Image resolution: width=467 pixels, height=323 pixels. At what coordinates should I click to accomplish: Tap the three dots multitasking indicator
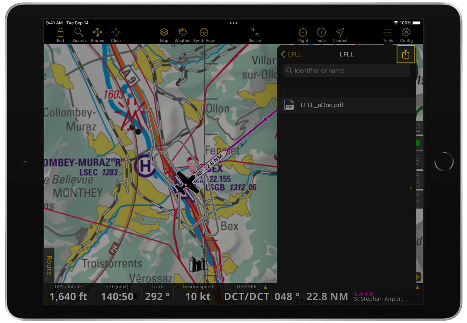tap(233, 23)
